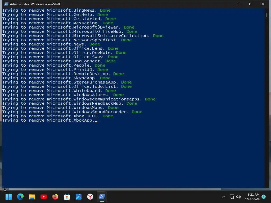Show hidden system tray icons
Viewport: 271px width, 203px height.
tap(223, 197)
